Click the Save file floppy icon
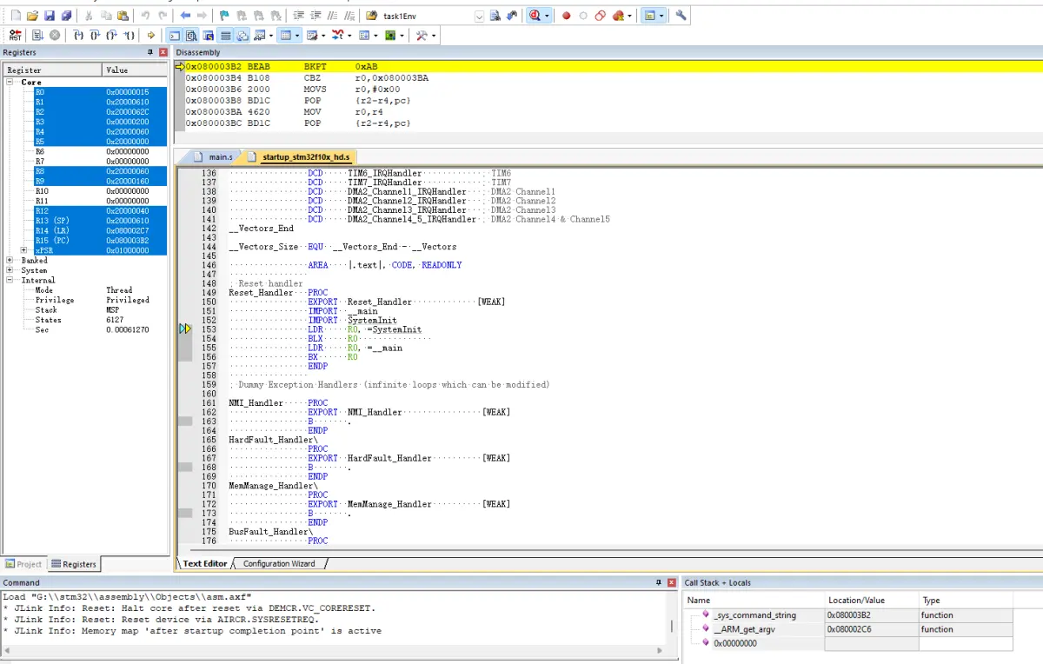Screen dimensions: 1043x664 point(50,16)
